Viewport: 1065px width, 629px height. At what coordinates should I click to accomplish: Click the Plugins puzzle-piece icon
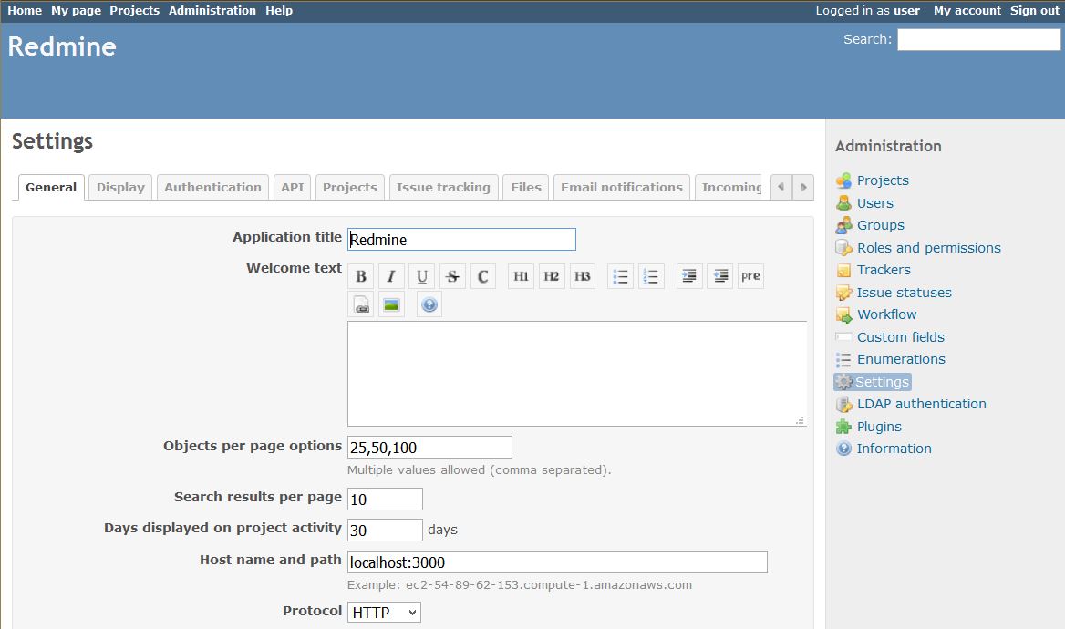[843, 427]
